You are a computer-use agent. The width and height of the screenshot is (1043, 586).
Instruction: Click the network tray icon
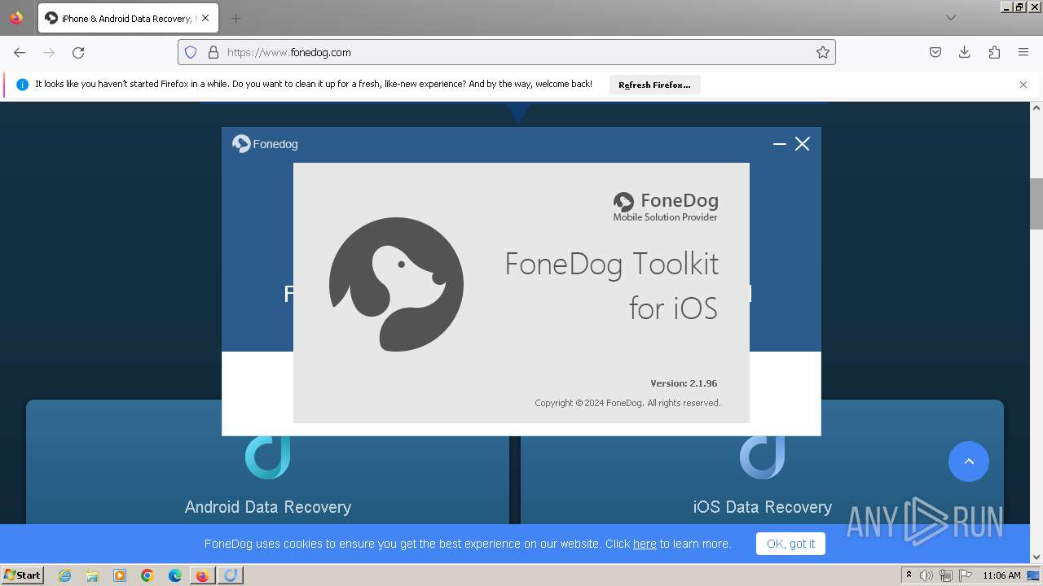tap(946, 575)
